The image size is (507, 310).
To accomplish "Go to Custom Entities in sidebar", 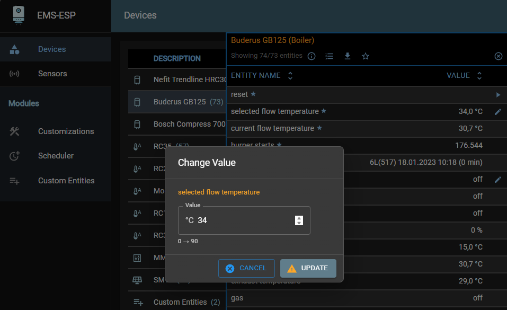I will [66, 181].
